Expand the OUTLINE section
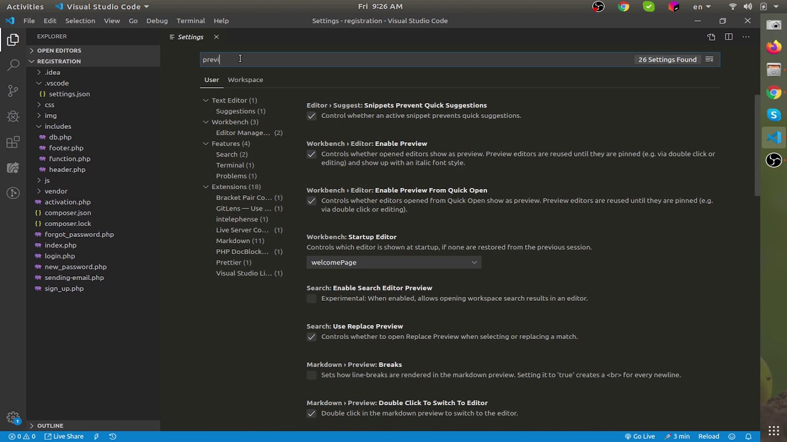The height and width of the screenshot is (442, 787). (50, 425)
